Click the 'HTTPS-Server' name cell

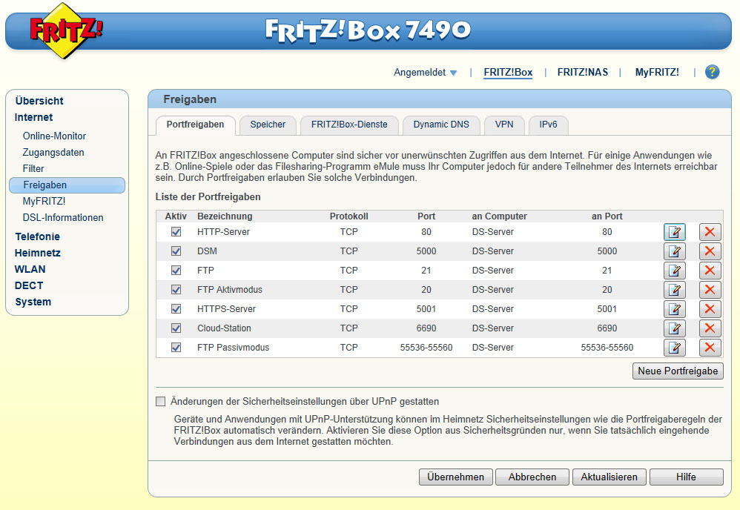click(226, 309)
